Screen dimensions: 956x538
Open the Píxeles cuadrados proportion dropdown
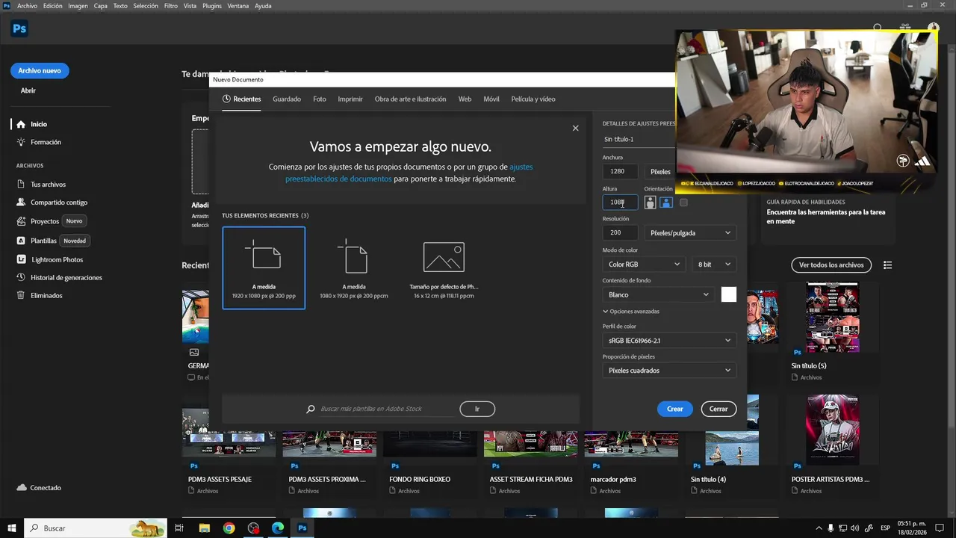[x=669, y=371]
